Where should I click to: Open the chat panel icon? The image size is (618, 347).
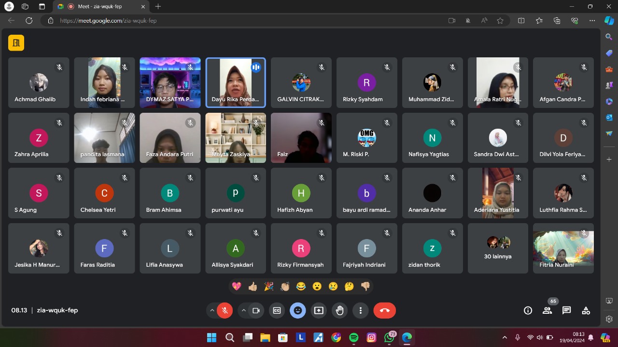click(x=566, y=311)
